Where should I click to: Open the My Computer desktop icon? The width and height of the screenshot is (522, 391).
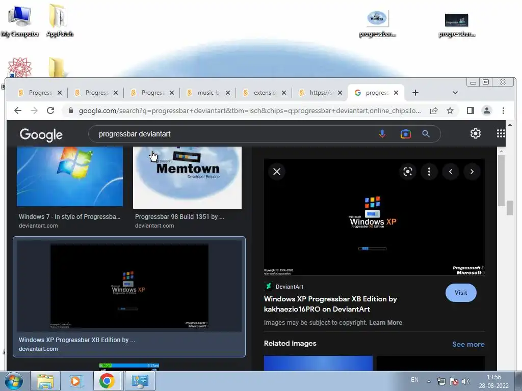click(20, 21)
